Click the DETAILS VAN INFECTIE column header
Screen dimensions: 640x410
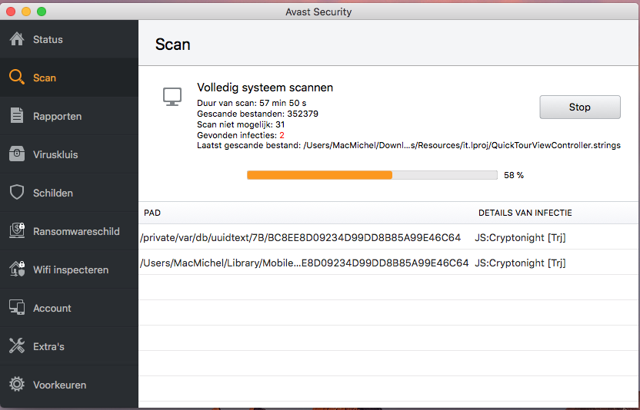(525, 213)
